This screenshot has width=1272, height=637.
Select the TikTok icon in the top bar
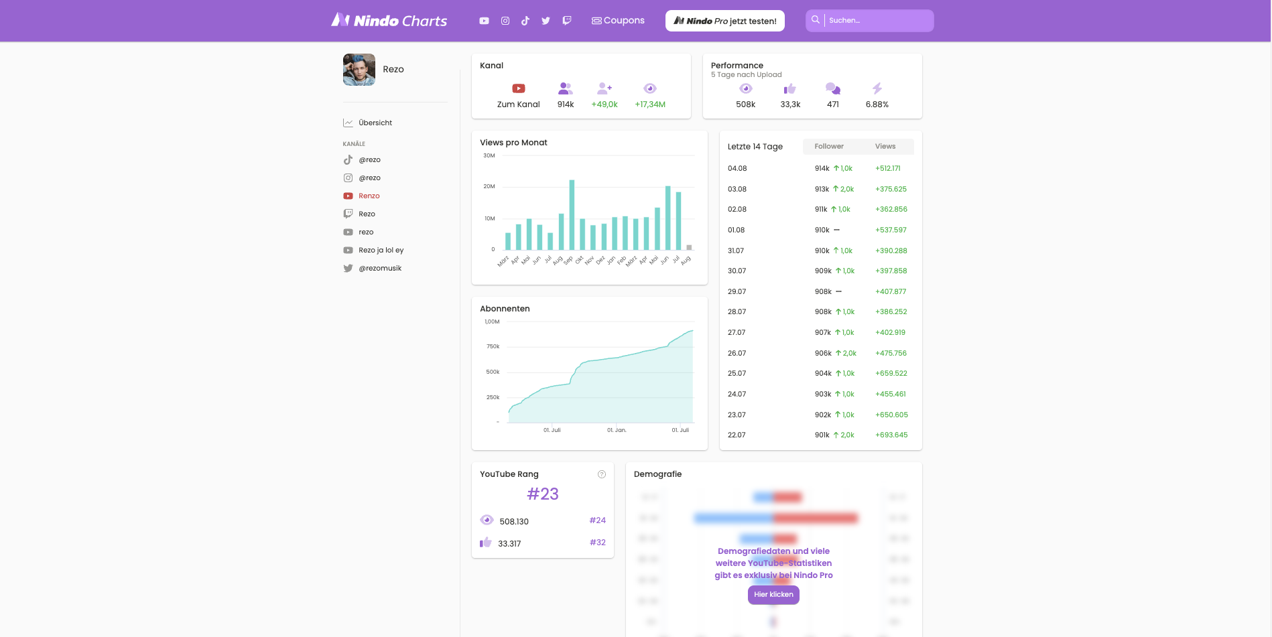tap(525, 21)
